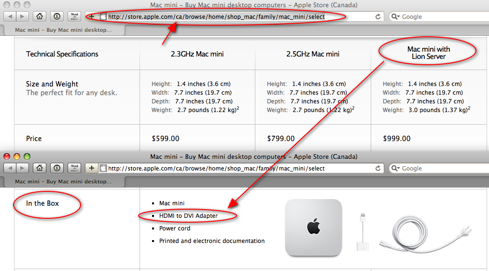The height and width of the screenshot is (271, 489).
Task: Click the HDMI to DVI adapter image
Action: pos(363,232)
